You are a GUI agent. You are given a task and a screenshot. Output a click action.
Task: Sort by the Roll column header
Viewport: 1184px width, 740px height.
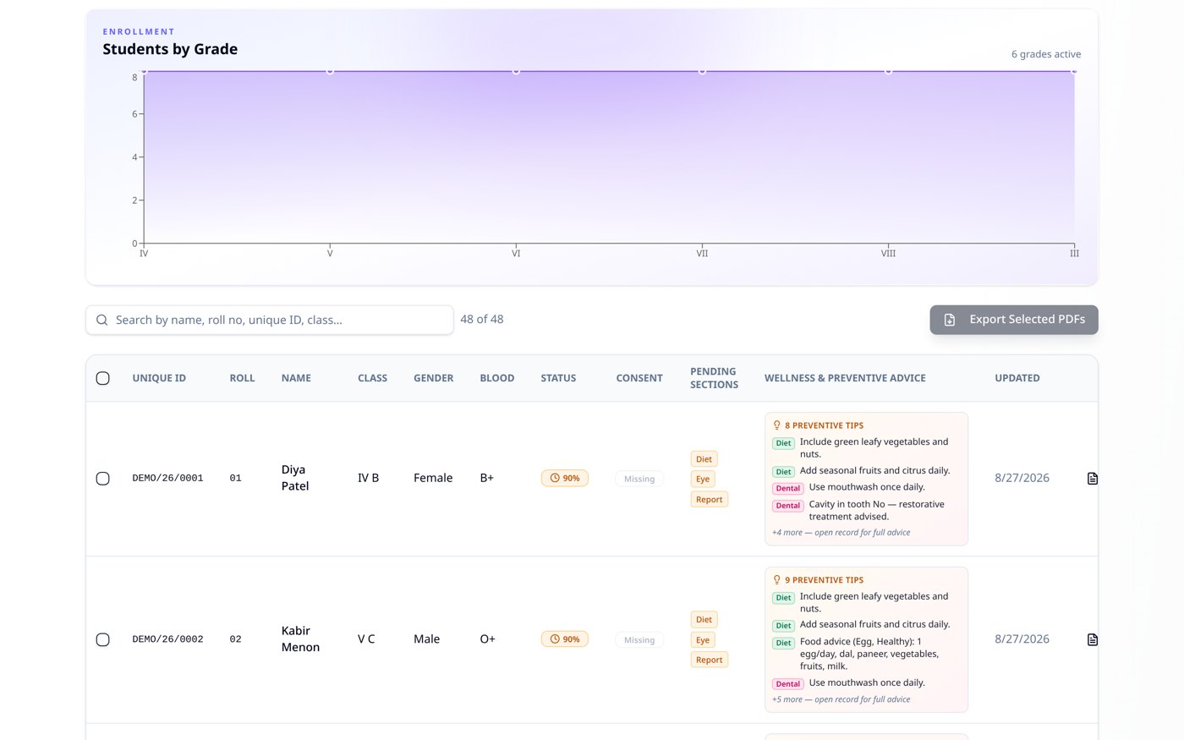[242, 378]
